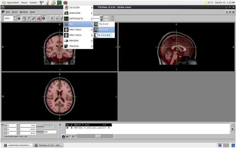236x148 pixels.
Task: Open the Tools menu in FSLView
Action: [x=14, y=12]
